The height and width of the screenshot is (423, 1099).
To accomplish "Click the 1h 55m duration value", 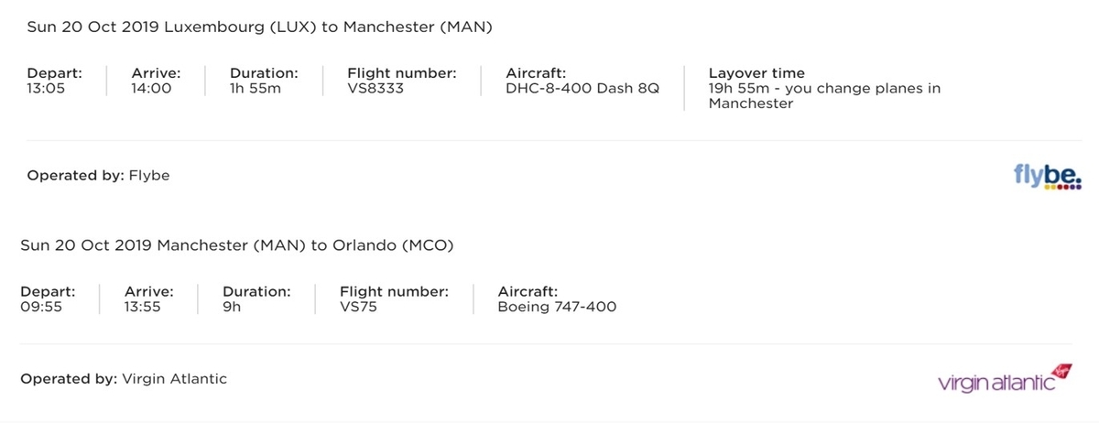I will (x=256, y=89).
